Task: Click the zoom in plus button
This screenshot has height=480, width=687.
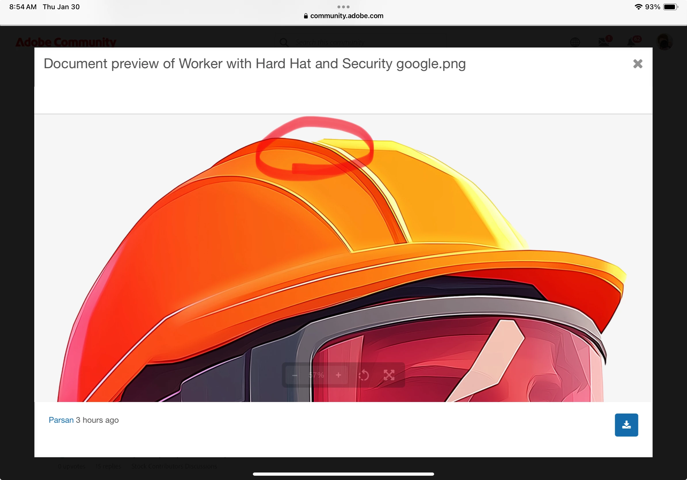Action: (338, 375)
